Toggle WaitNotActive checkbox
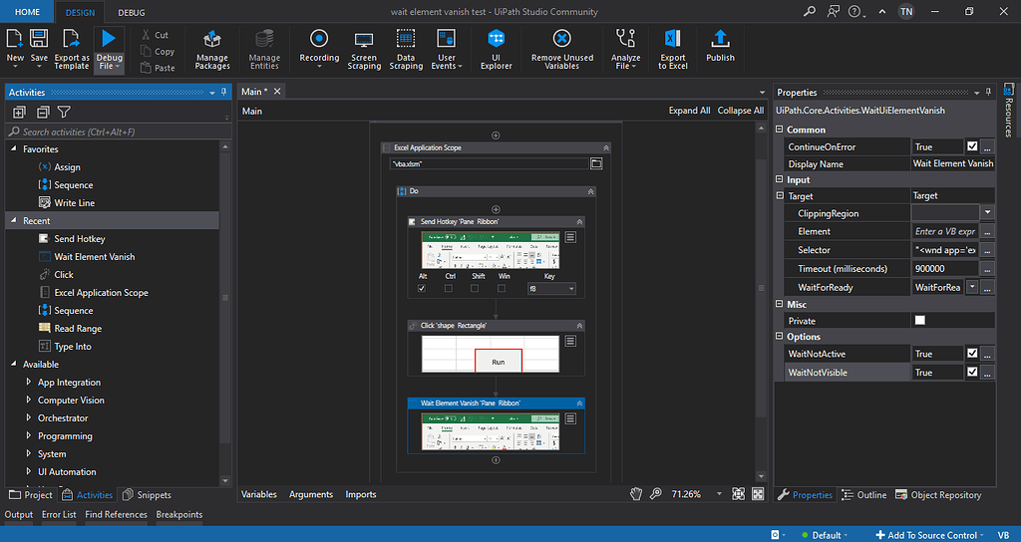 tap(972, 354)
